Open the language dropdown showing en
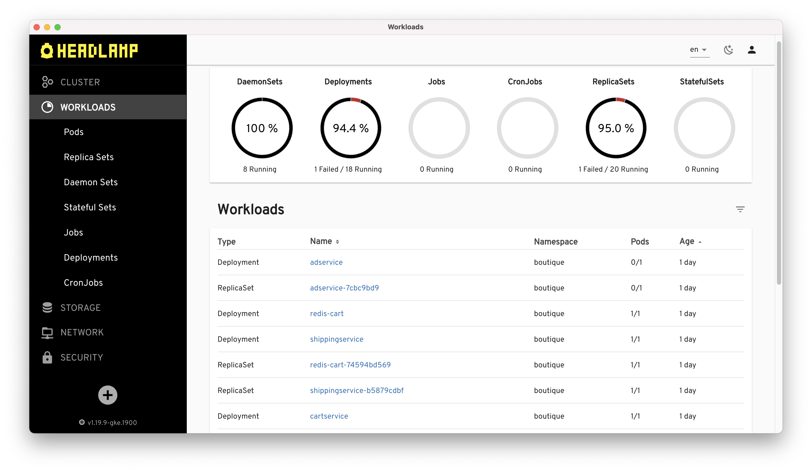Image resolution: width=812 pixels, height=472 pixels. [x=699, y=50]
